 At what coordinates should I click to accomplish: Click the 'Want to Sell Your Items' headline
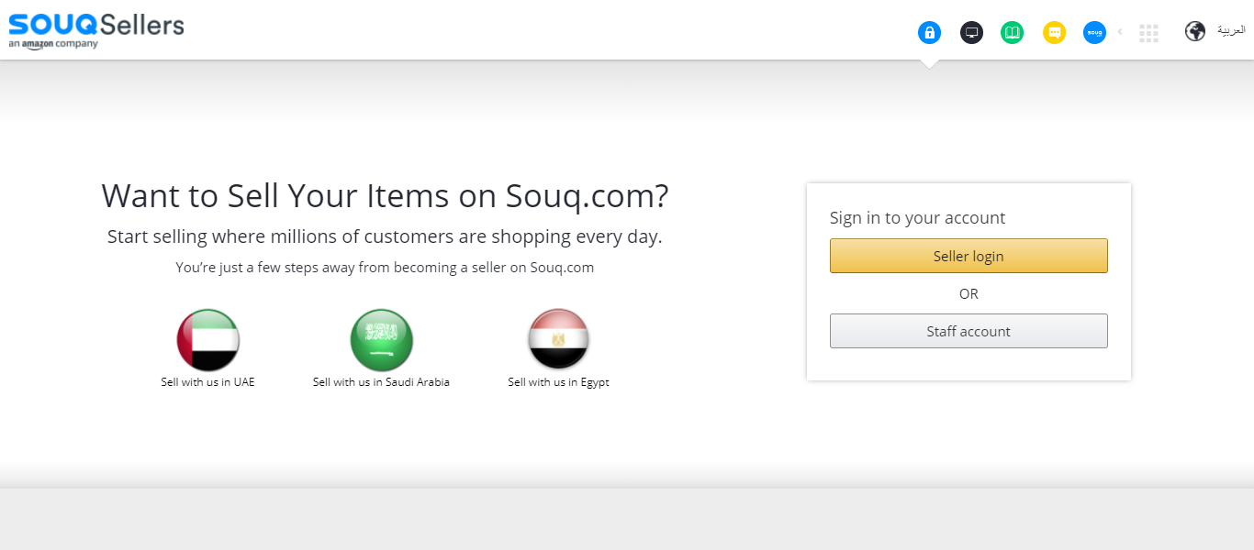[x=385, y=196]
